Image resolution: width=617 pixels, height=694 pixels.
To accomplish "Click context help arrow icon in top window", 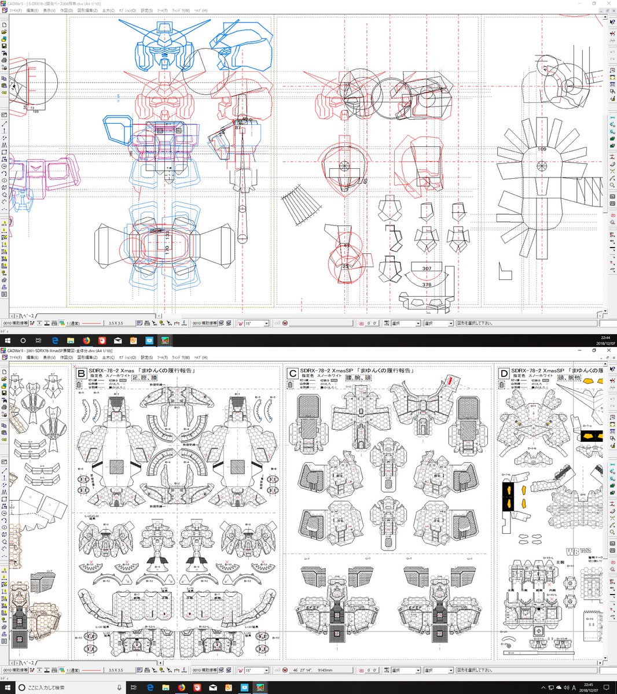I will tap(612, 21).
